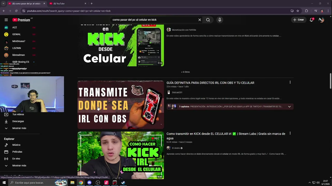Open the Didizak201 channel name
Image resolution: width=332 pixels, height=186 pixels.
coord(177,92)
